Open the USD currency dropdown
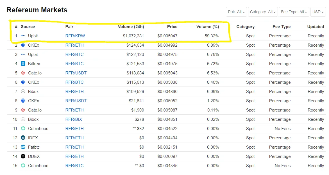Image resolution: width=329 pixels, height=175 pixels. tap(318, 12)
